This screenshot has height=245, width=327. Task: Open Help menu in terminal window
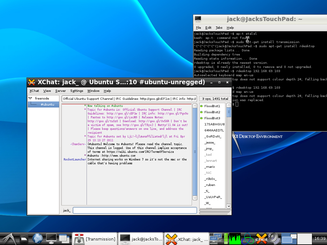coord(230,28)
